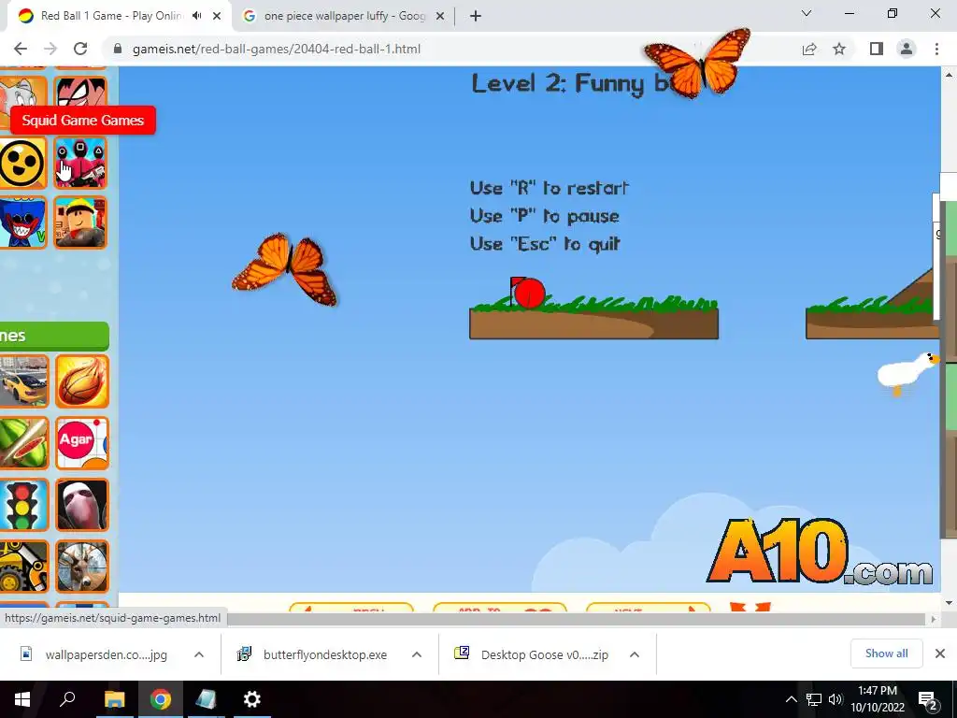
Task: Open the volume tray icon
Action: point(836,699)
